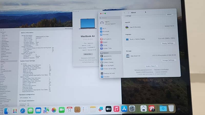The image size is (205, 115).
Task: Open Messages from the Dock
Action: 30,111
